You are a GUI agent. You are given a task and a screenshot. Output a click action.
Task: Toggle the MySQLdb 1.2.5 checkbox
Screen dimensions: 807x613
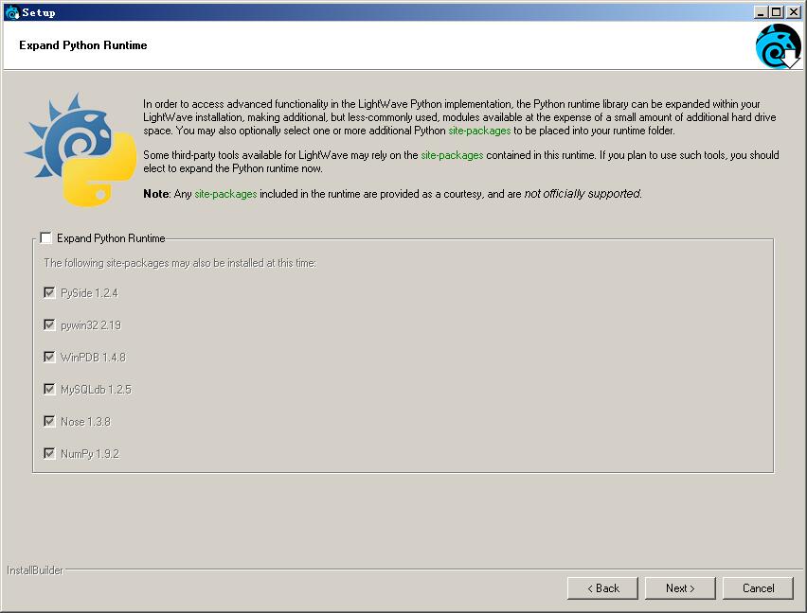click(49, 389)
